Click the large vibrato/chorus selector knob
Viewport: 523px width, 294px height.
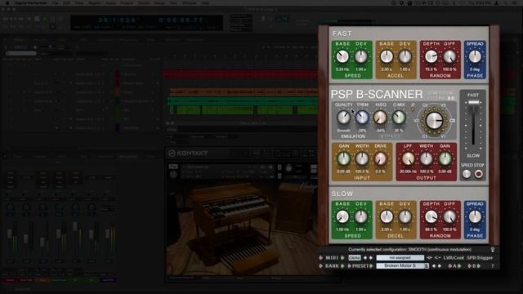(434, 120)
